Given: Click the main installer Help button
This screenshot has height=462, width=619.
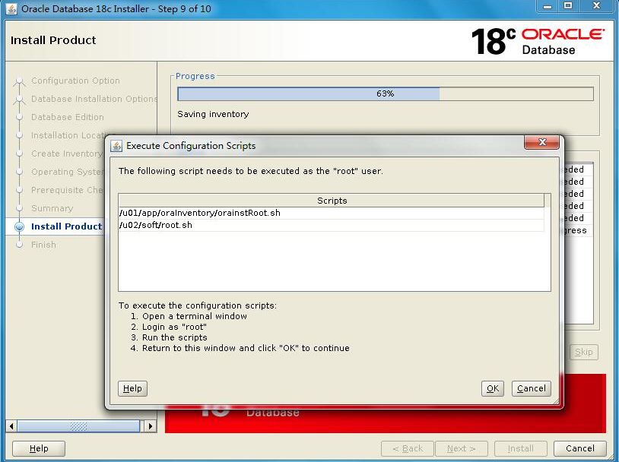Looking at the screenshot, I should pos(39,448).
